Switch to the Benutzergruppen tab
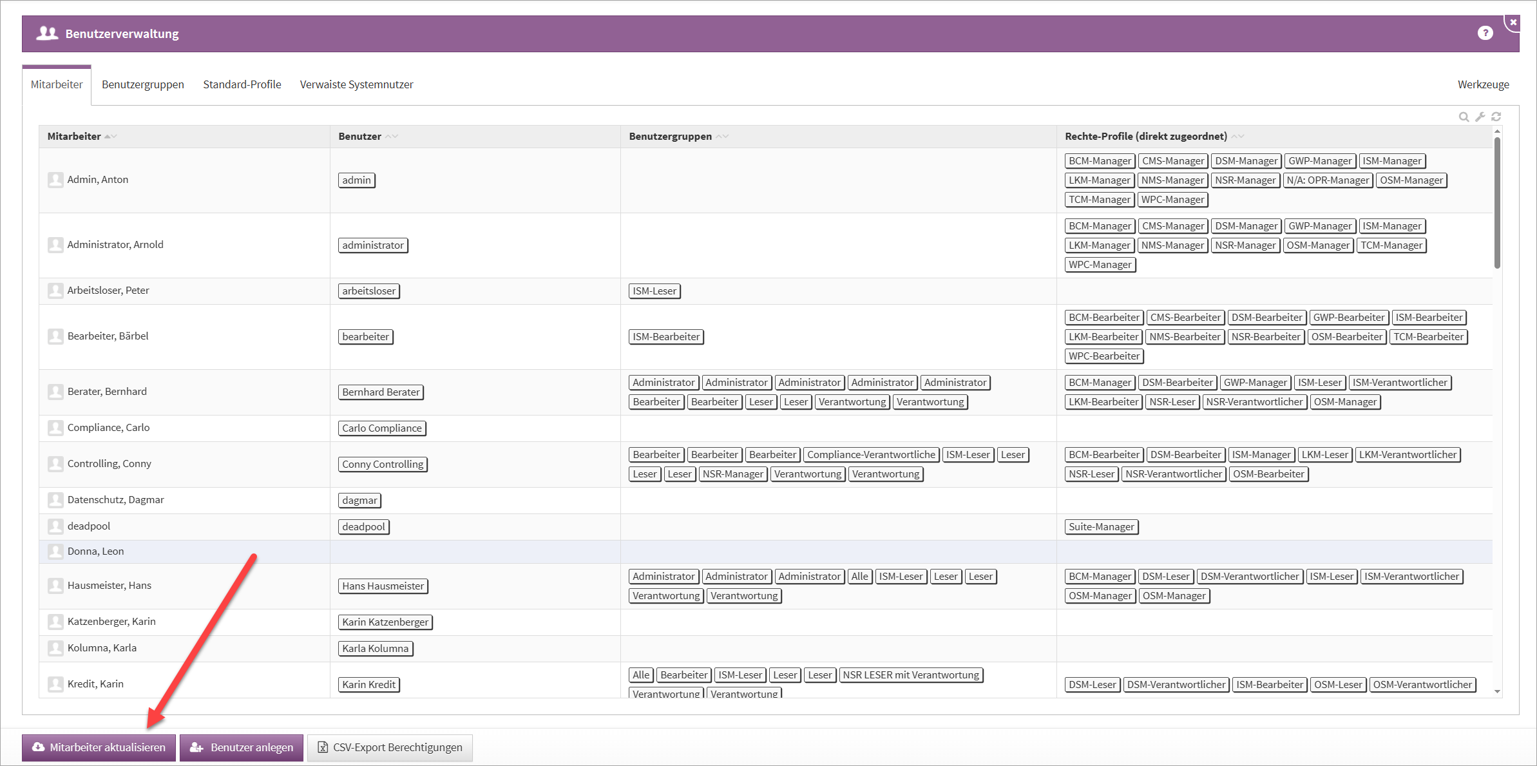The width and height of the screenshot is (1537, 766). pos(143,84)
